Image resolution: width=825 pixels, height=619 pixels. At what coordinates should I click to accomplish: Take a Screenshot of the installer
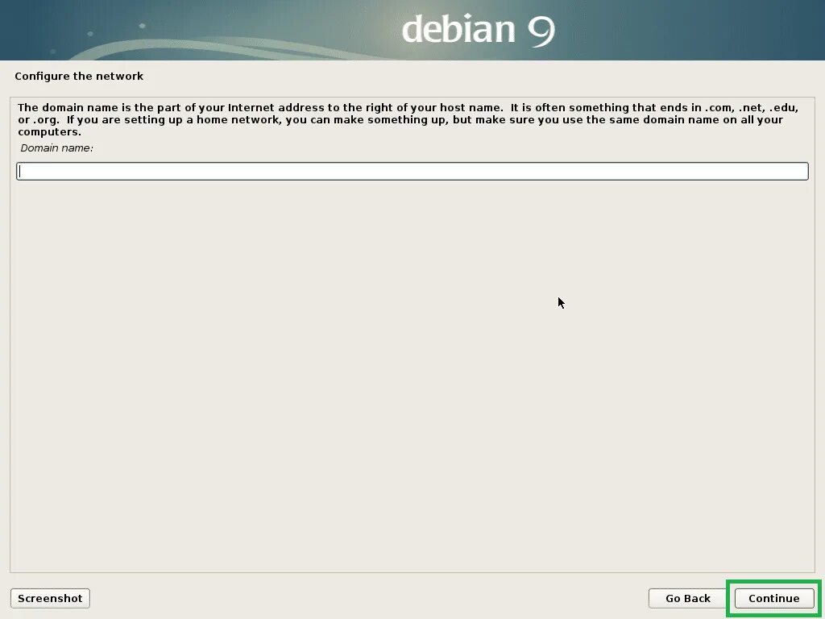tap(50, 598)
